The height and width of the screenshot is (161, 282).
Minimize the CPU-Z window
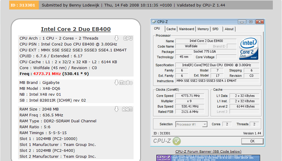point(242,22)
